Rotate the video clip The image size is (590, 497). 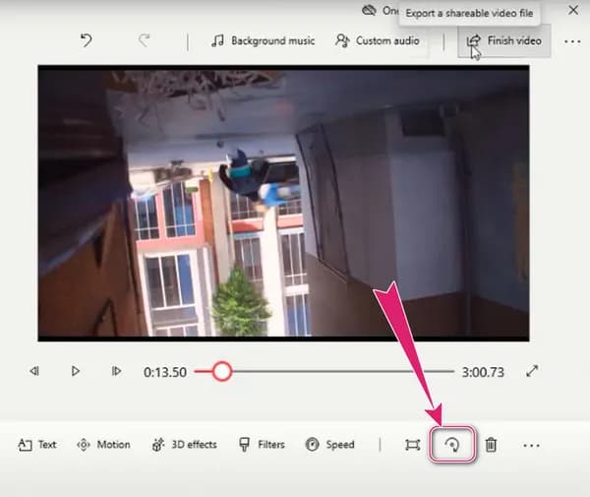(x=452, y=445)
